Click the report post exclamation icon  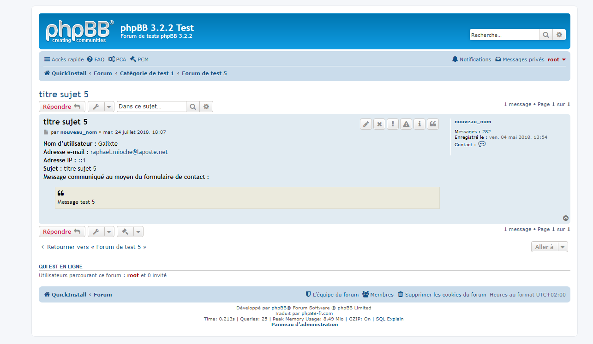tap(393, 124)
